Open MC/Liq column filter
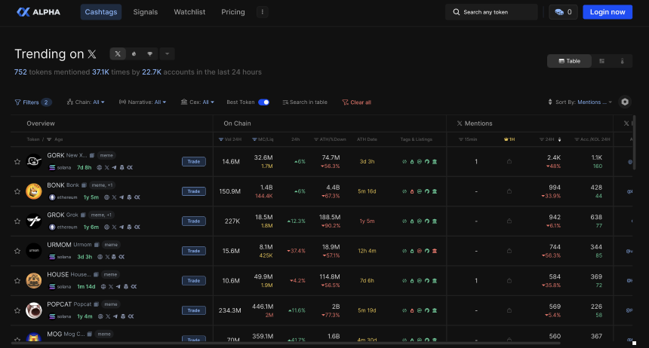This screenshot has width=649, height=348. click(x=254, y=139)
